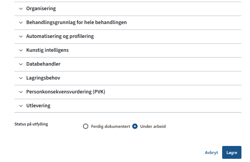This screenshot has width=250, height=162.
Task: Open the Lagringsbehov section heading
Action: tap(43, 78)
